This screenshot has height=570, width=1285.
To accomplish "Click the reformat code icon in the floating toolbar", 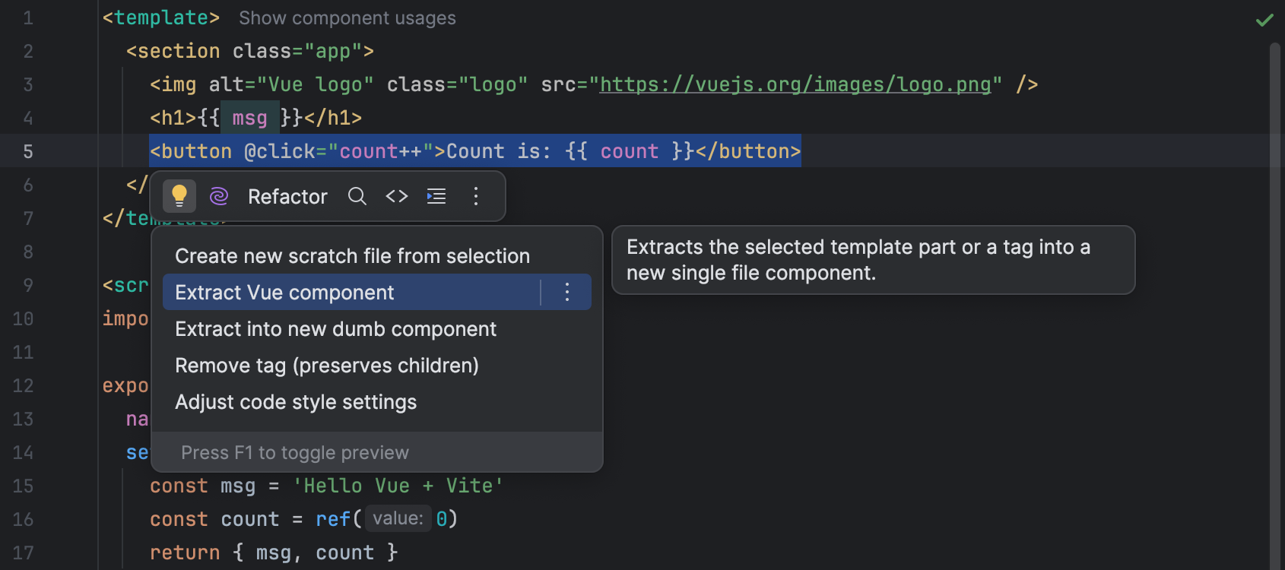I will tap(436, 196).
